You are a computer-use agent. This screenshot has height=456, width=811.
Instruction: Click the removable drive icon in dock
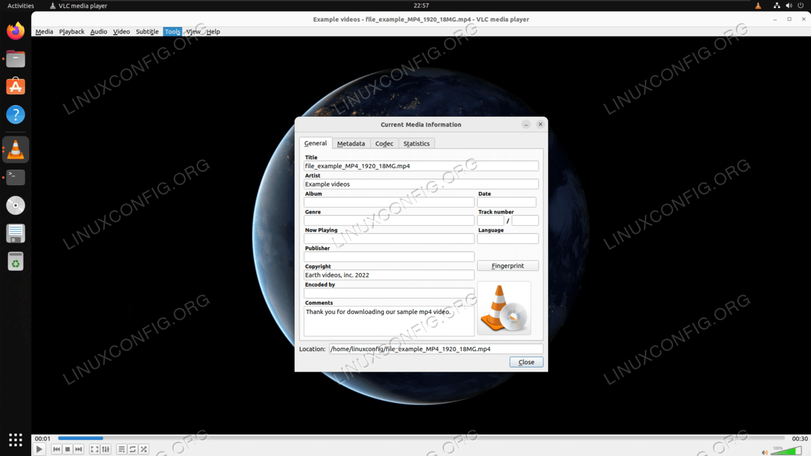pos(16,233)
